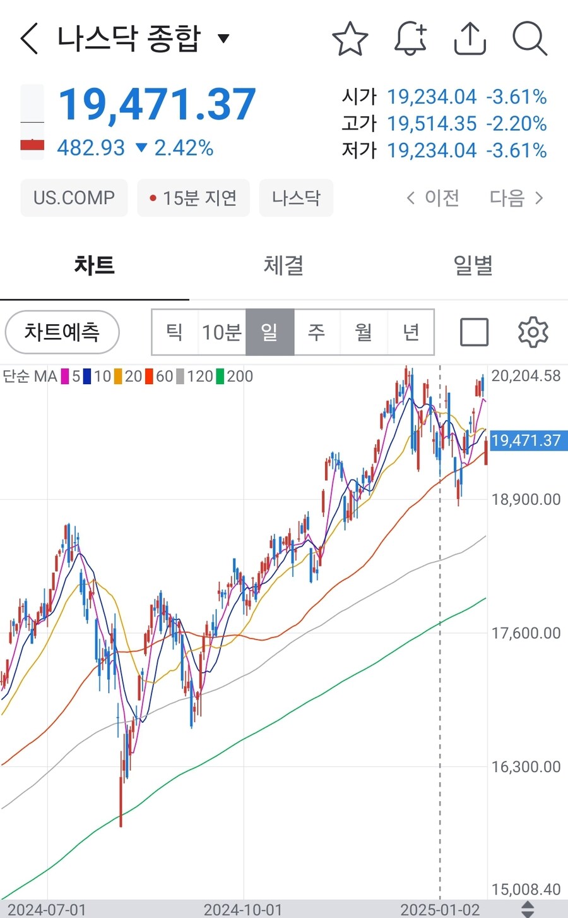Share the NASDAQ Composite chart

470,38
